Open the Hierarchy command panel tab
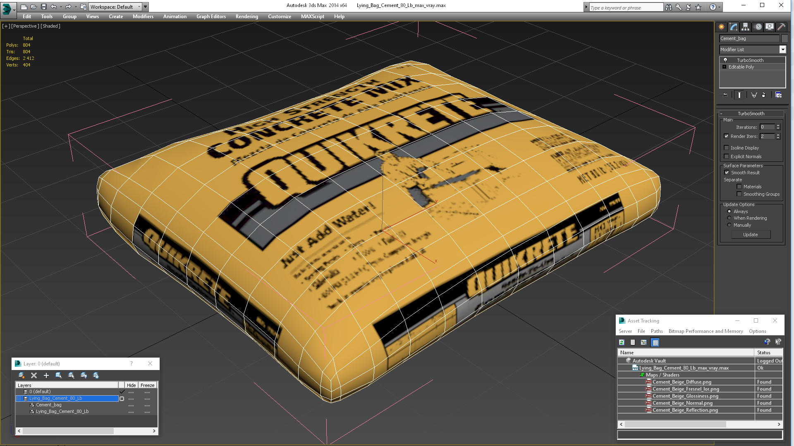The width and height of the screenshot is (794, 446). click(745, 27)
